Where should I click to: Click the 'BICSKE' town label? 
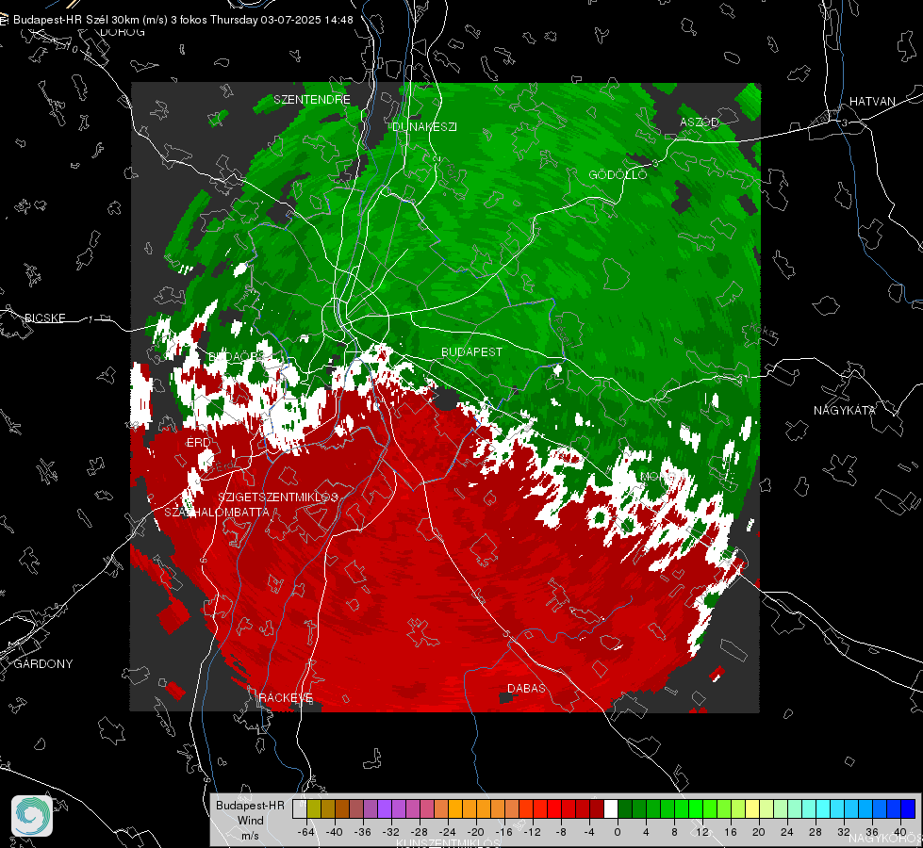pos(45,318)
